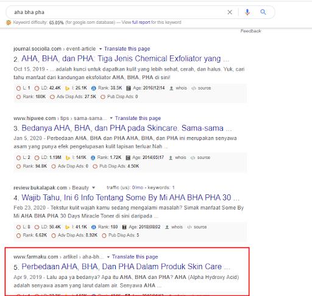Click into the aha bha pha search field
The image size is (312, 296).
pos(118,12)
